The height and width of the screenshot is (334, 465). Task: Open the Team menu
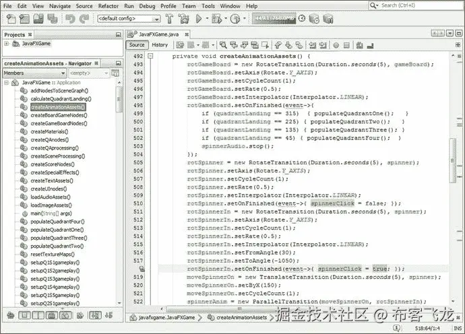[x=189, y=6]
